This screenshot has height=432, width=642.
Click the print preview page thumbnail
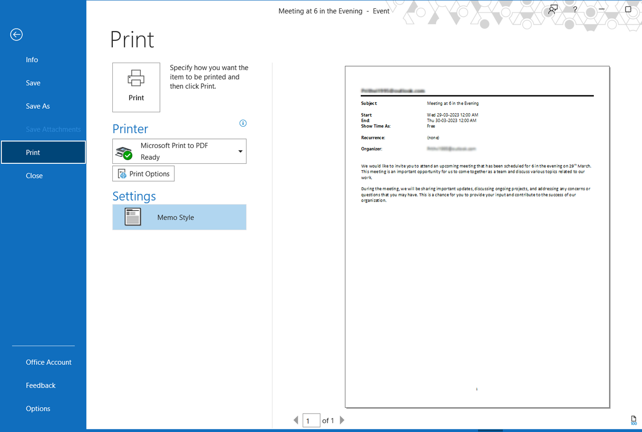coord(477,236)
